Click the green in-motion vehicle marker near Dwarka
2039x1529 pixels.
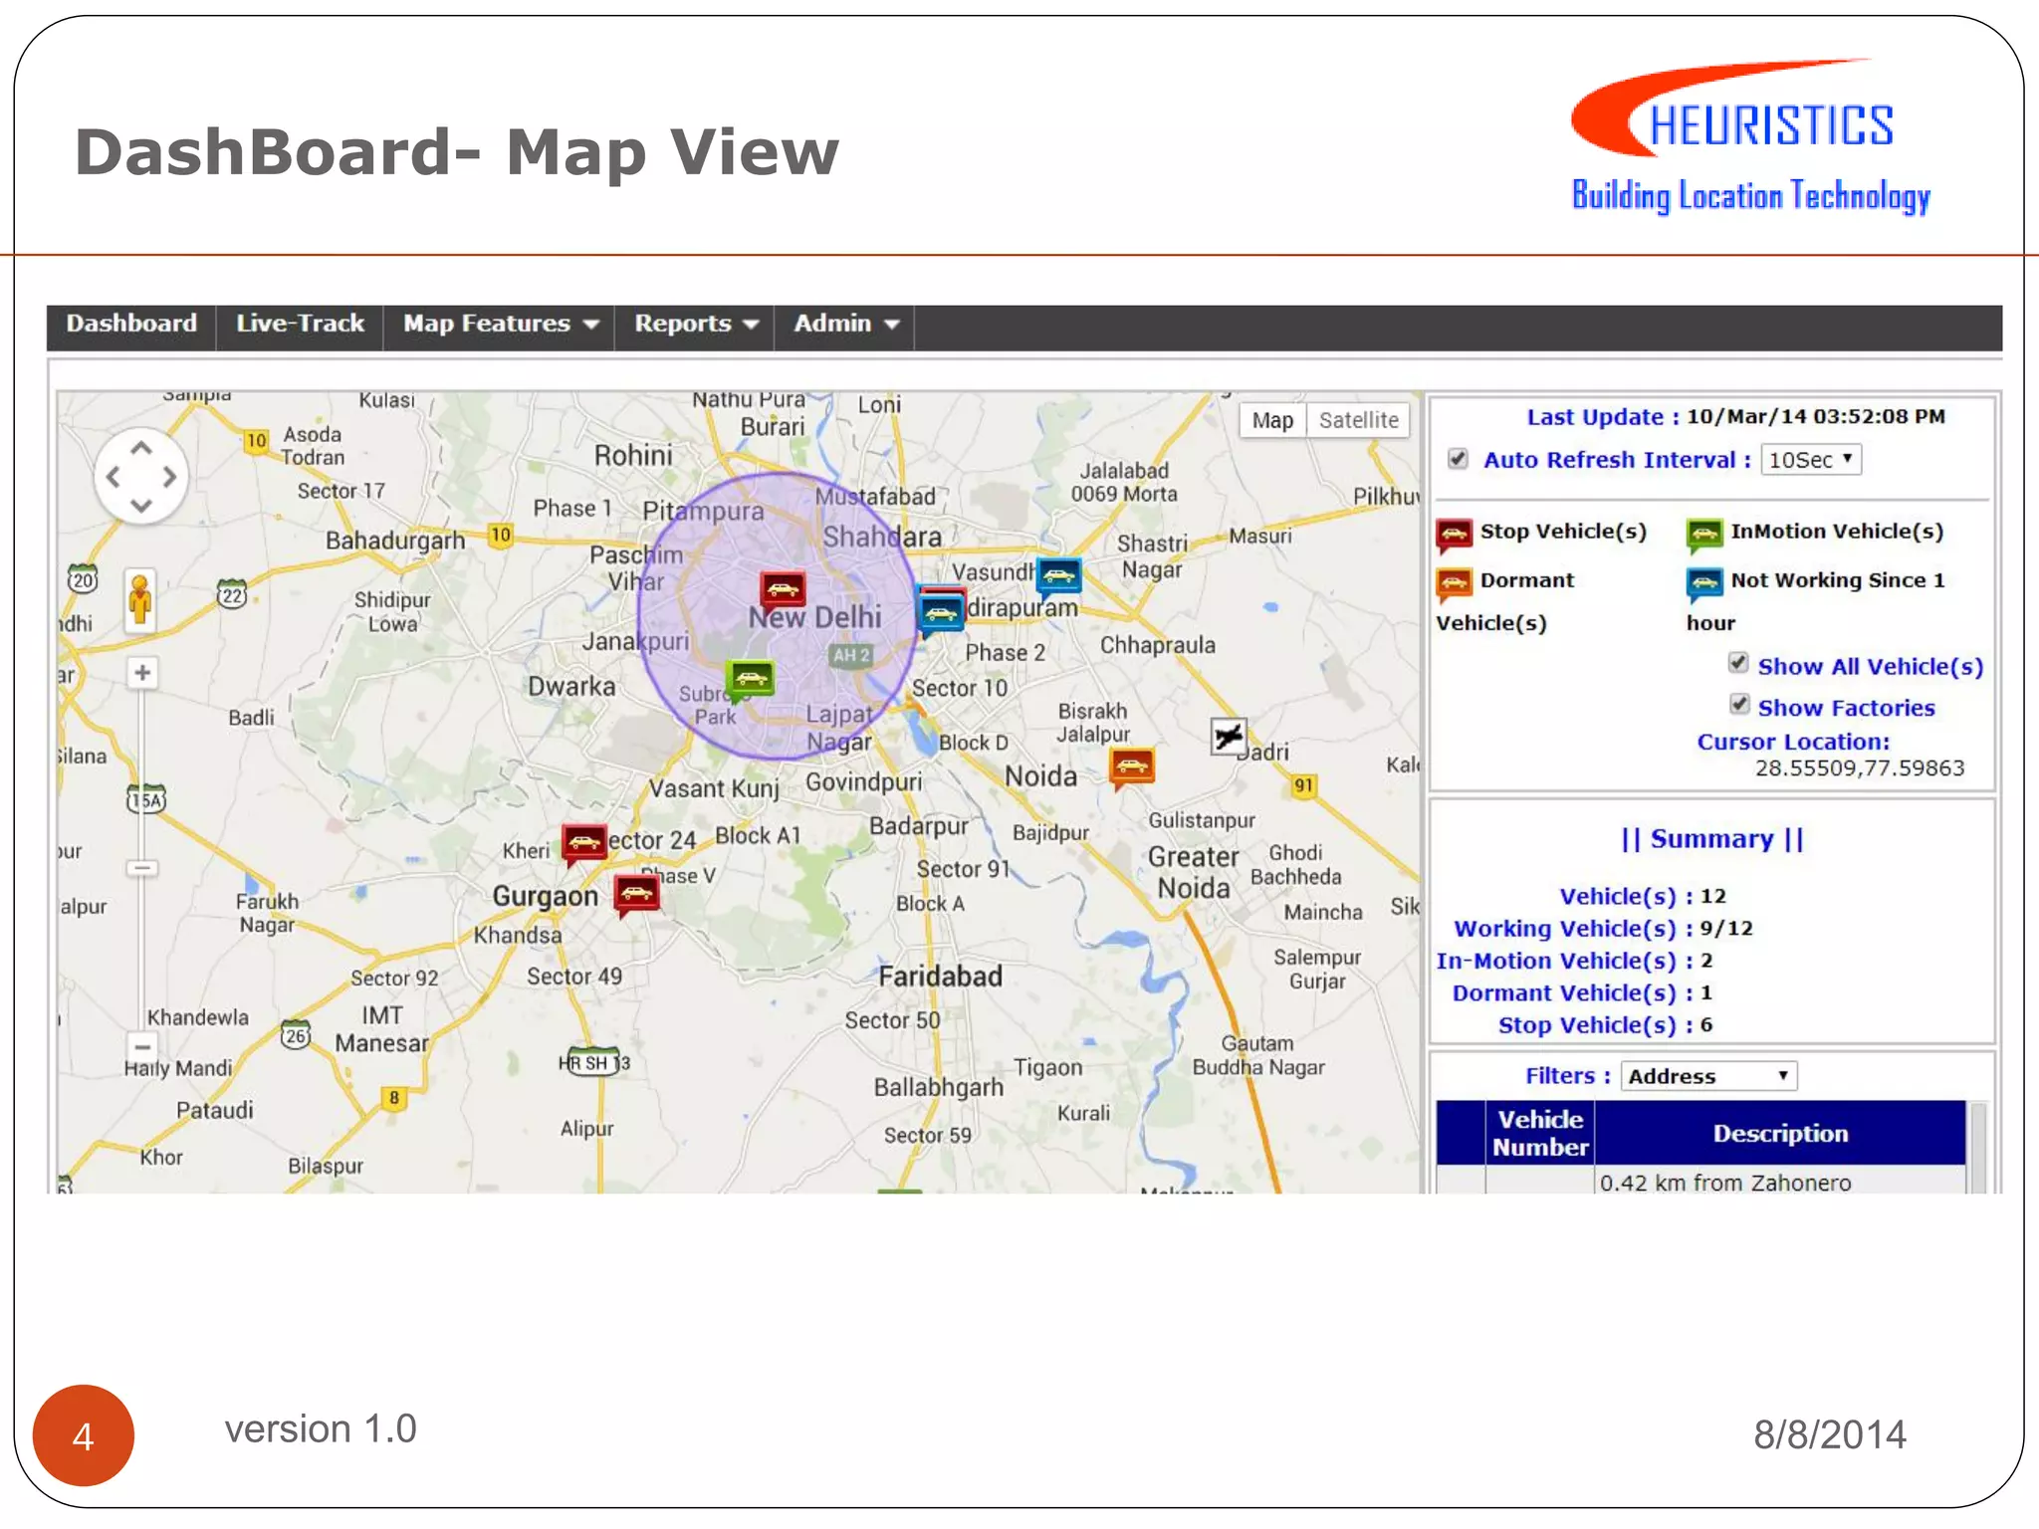tap(751, 679)
